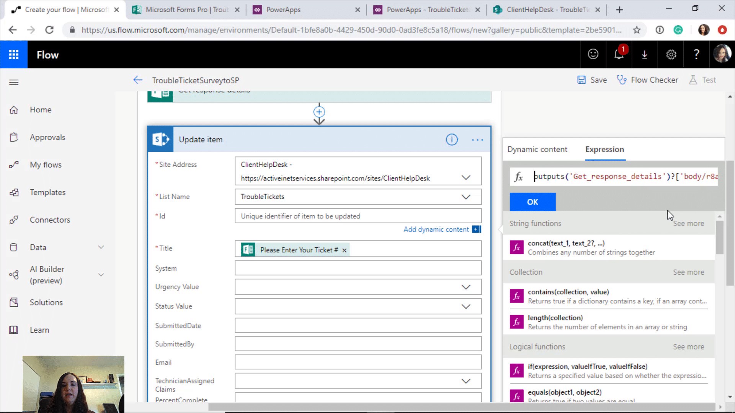
Task: Run the Flow Checker
Action: pyautogui.click(x=647, y=80)
